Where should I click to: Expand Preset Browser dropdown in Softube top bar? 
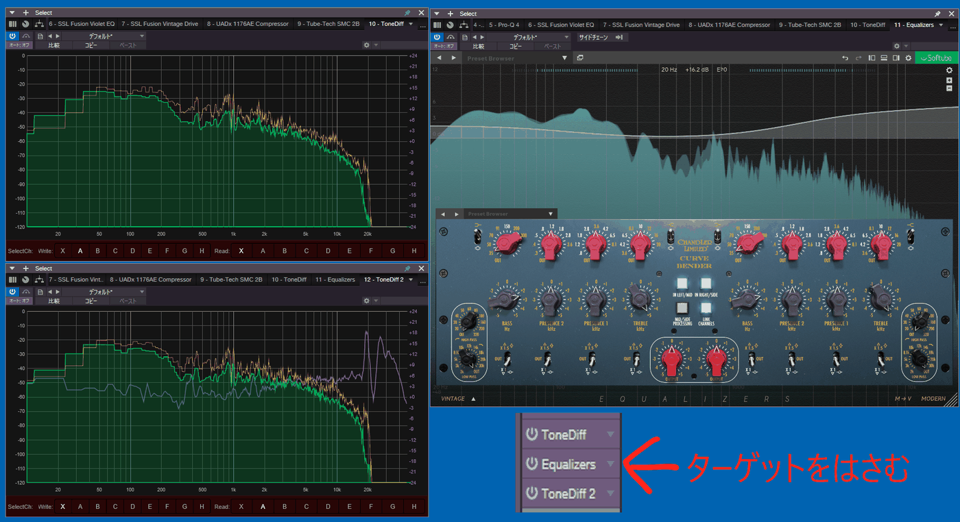[564, 58]
